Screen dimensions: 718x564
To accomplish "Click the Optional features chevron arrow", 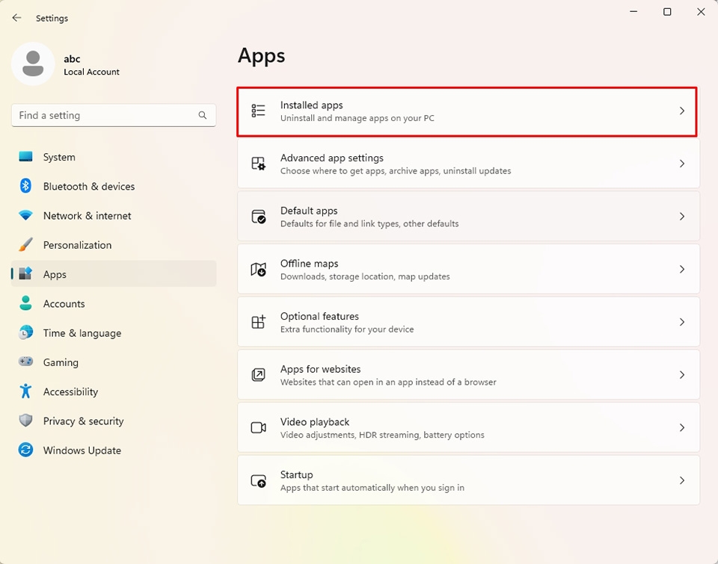I will (x=682, y=322).
